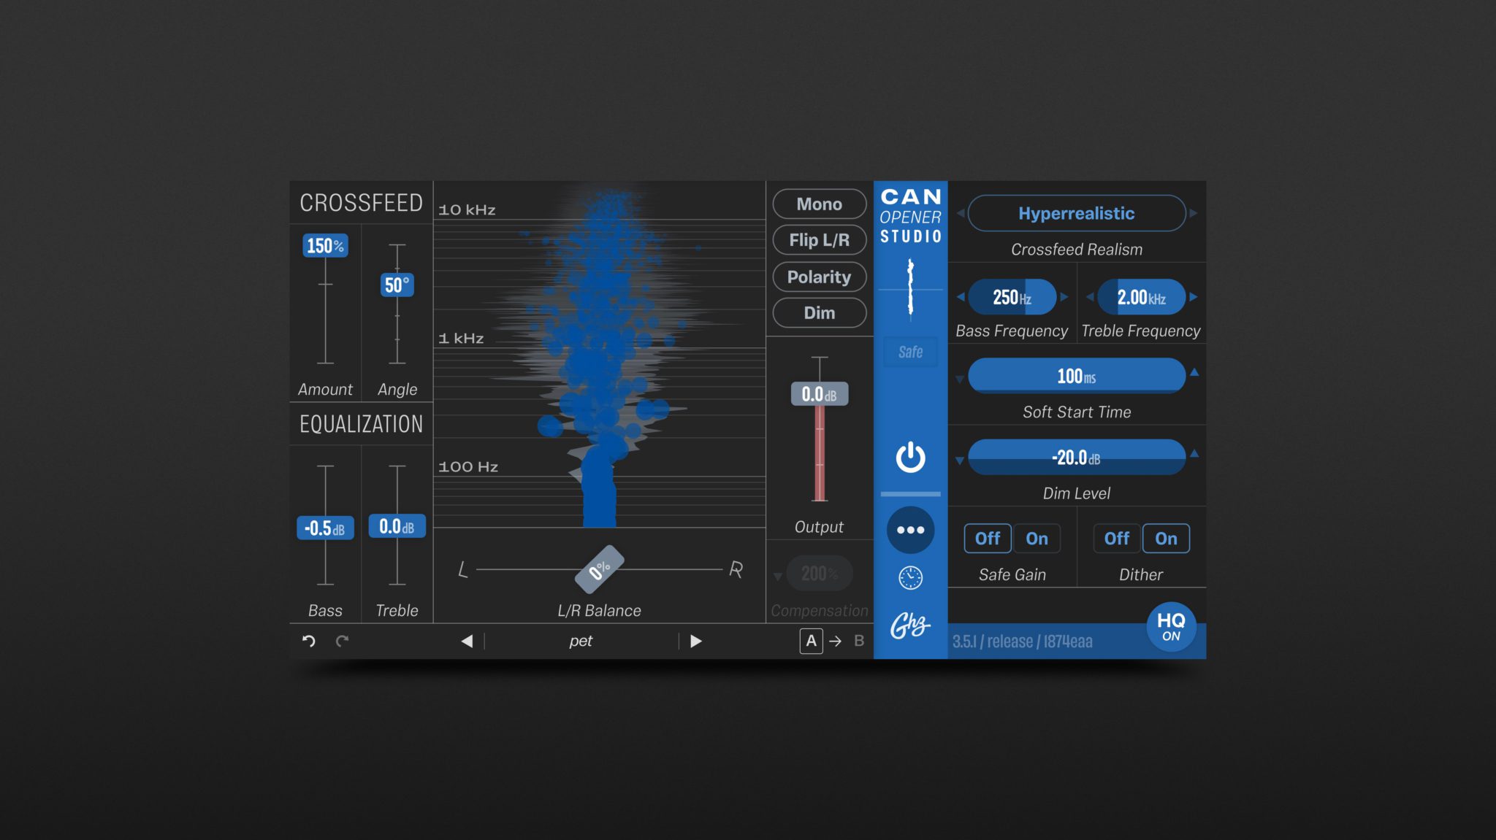
Task: Engage the Dim button
Action: tap(819, 312)
